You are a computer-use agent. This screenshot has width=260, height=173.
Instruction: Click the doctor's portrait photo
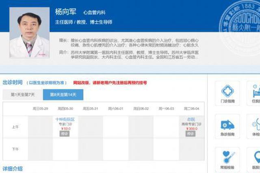pos(29,32)
